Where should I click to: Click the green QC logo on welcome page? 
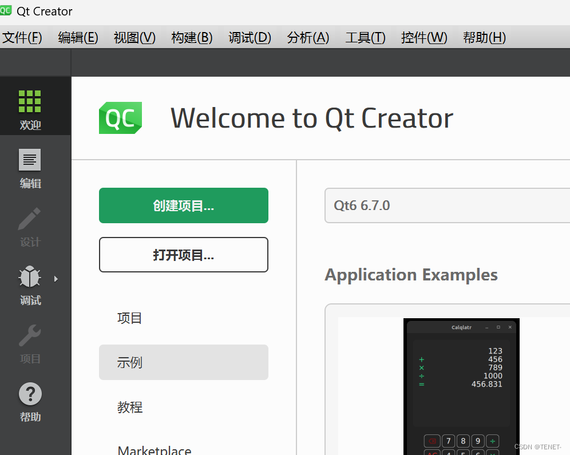pos(120,118)
